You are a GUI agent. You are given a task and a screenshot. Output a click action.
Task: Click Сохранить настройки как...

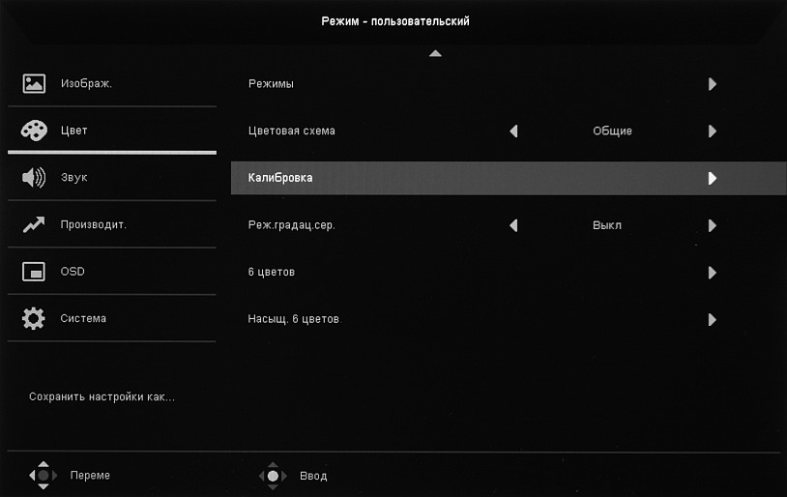[102, 397]
